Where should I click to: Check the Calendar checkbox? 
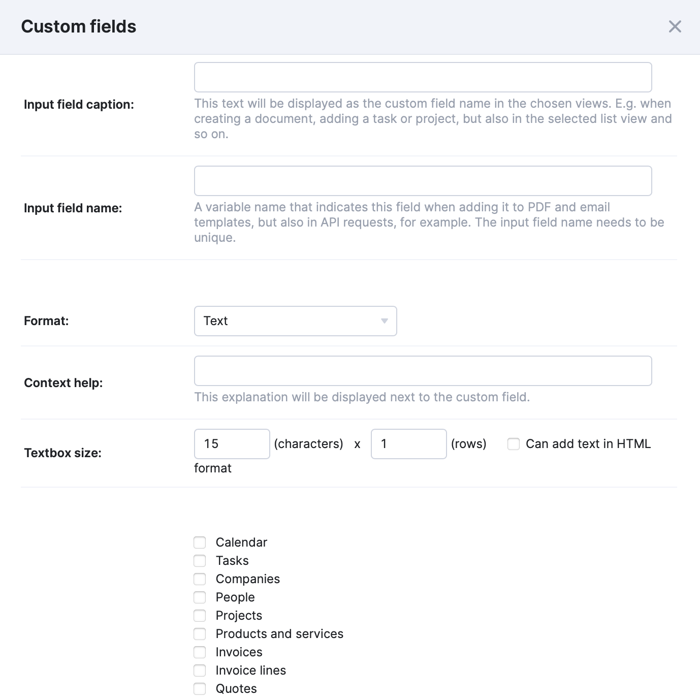200,543
